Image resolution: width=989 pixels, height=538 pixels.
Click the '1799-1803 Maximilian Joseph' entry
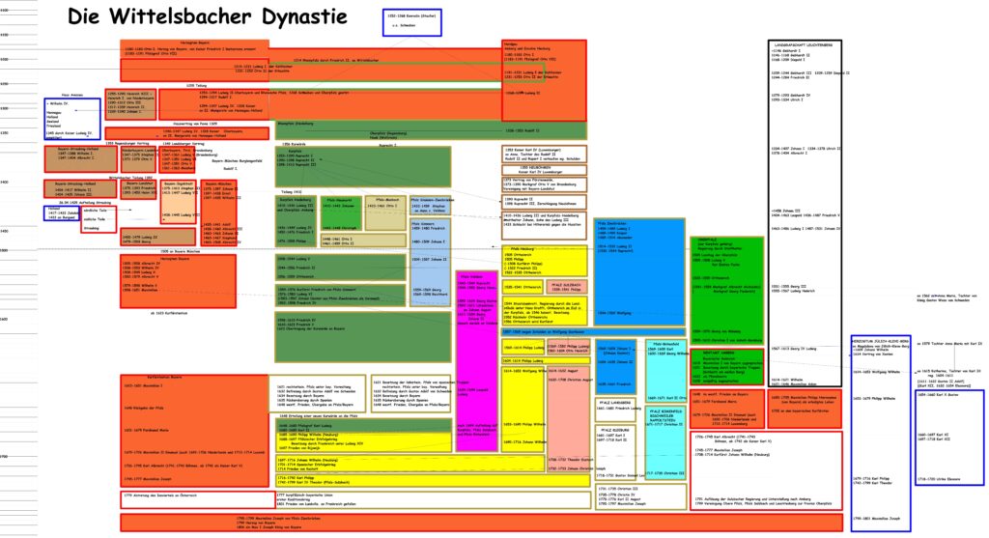pos(876,519)
